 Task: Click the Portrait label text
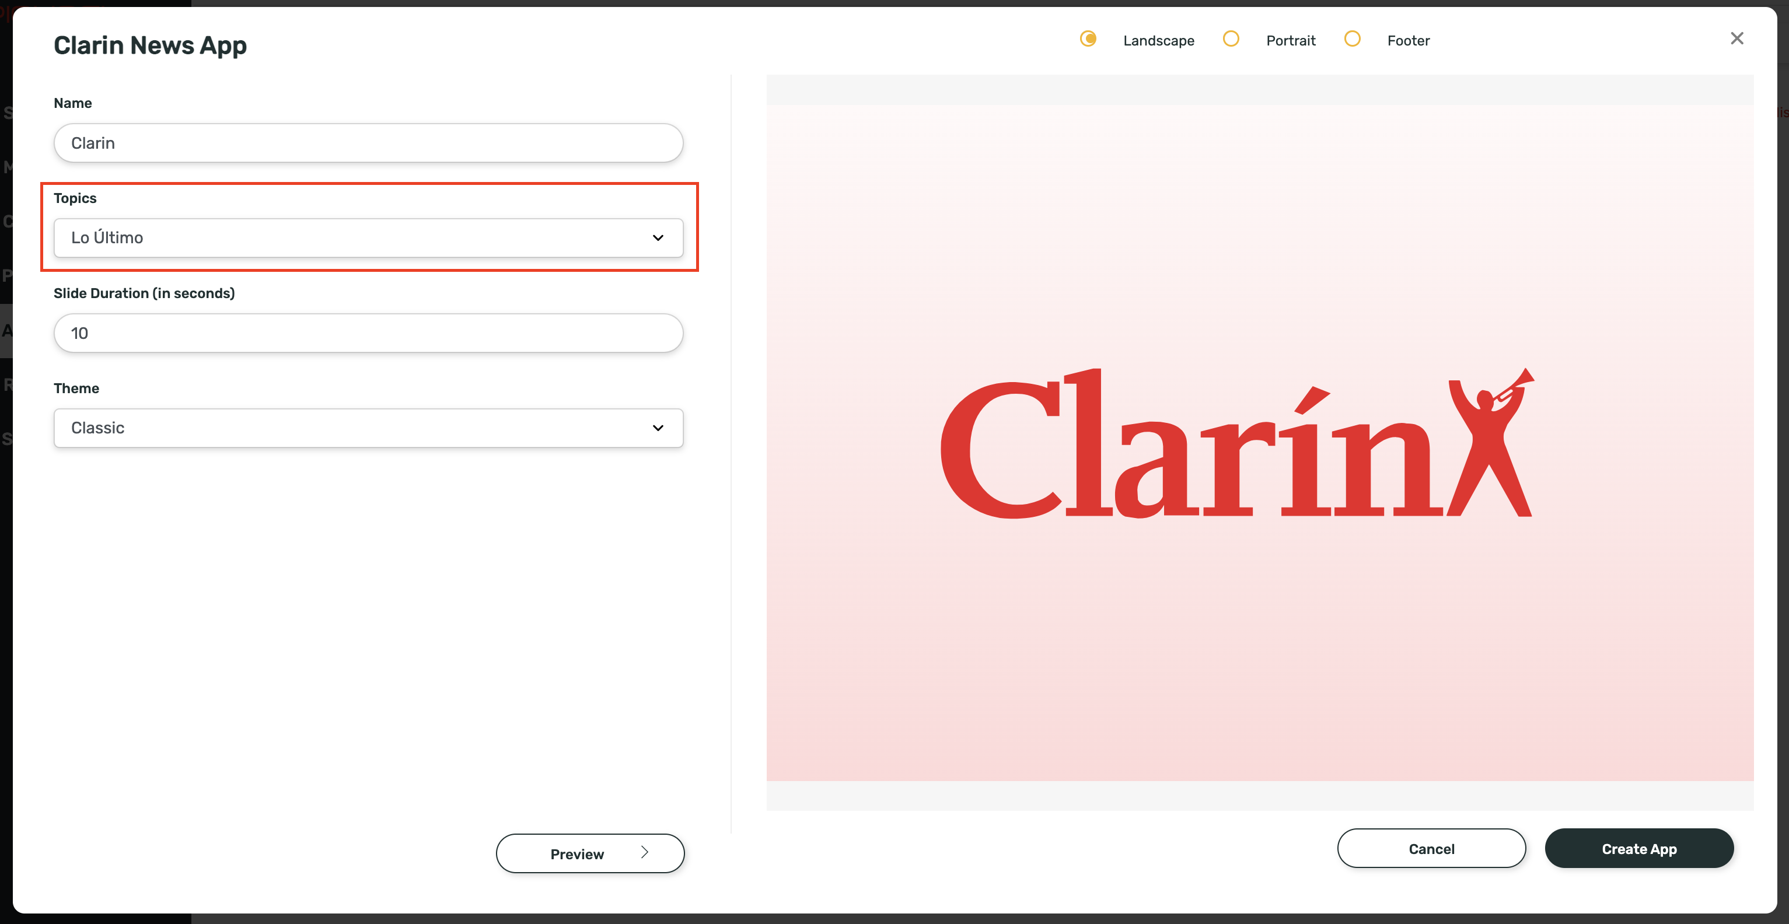click(1290, 41)
